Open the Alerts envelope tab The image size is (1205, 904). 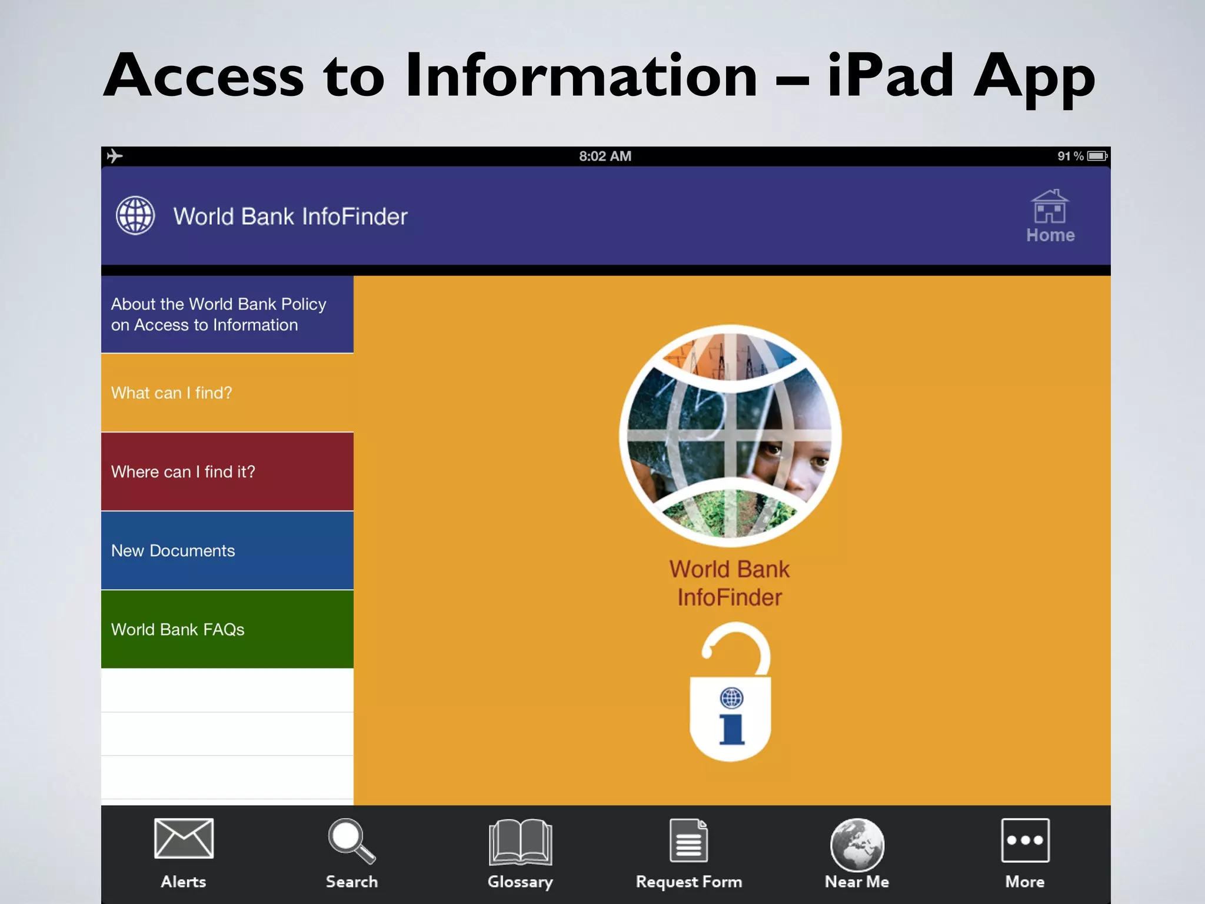pyautogui.click(x=184, y=838)
